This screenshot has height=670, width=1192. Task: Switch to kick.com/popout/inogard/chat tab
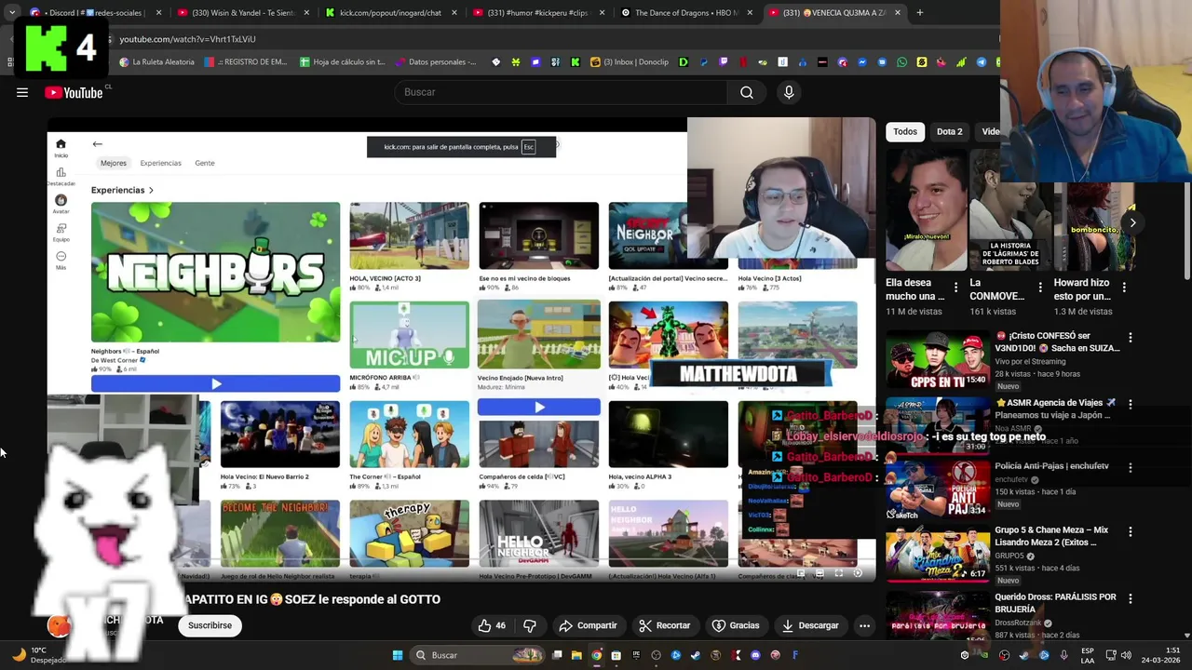pyautogui.click(x=390, y=13)
